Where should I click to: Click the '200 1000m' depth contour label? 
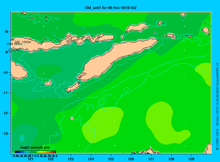[23, 42]
